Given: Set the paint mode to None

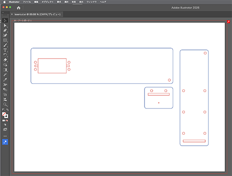Looking at the screenshot, I should click(7, 121).
